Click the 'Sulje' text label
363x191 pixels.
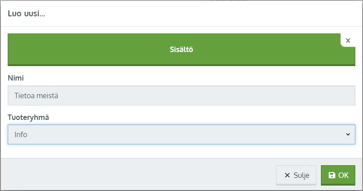click(301, 175)
